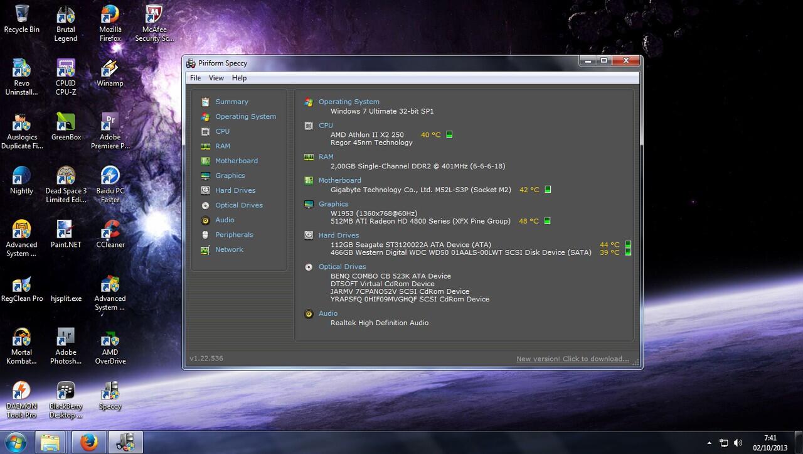
Task: Click the Dead Space 3 Limited Edition icon
Action: (x=66, y=185)
